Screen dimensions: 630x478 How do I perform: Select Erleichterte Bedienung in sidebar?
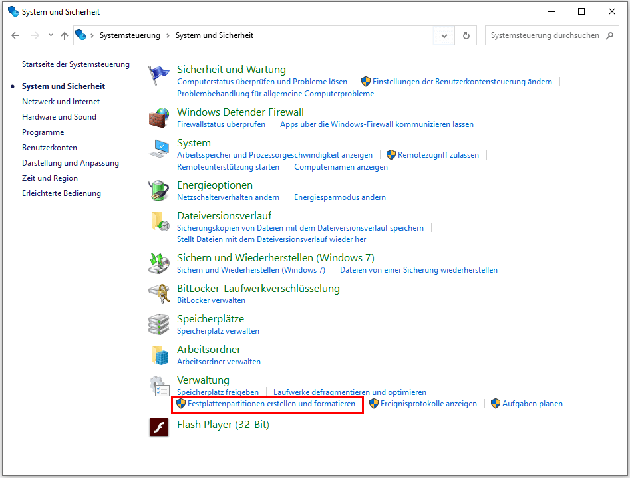pos(61,193)
